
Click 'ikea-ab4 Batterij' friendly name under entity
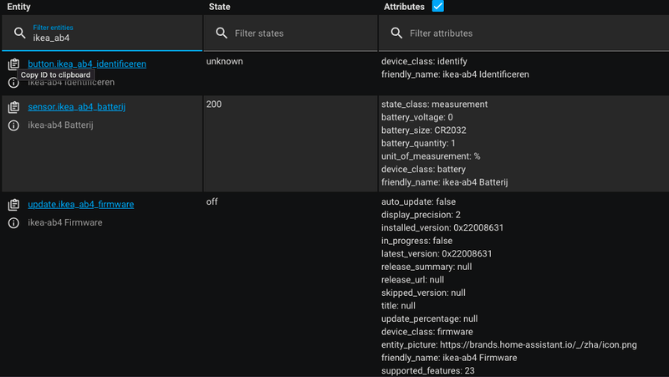pos(60,125)
